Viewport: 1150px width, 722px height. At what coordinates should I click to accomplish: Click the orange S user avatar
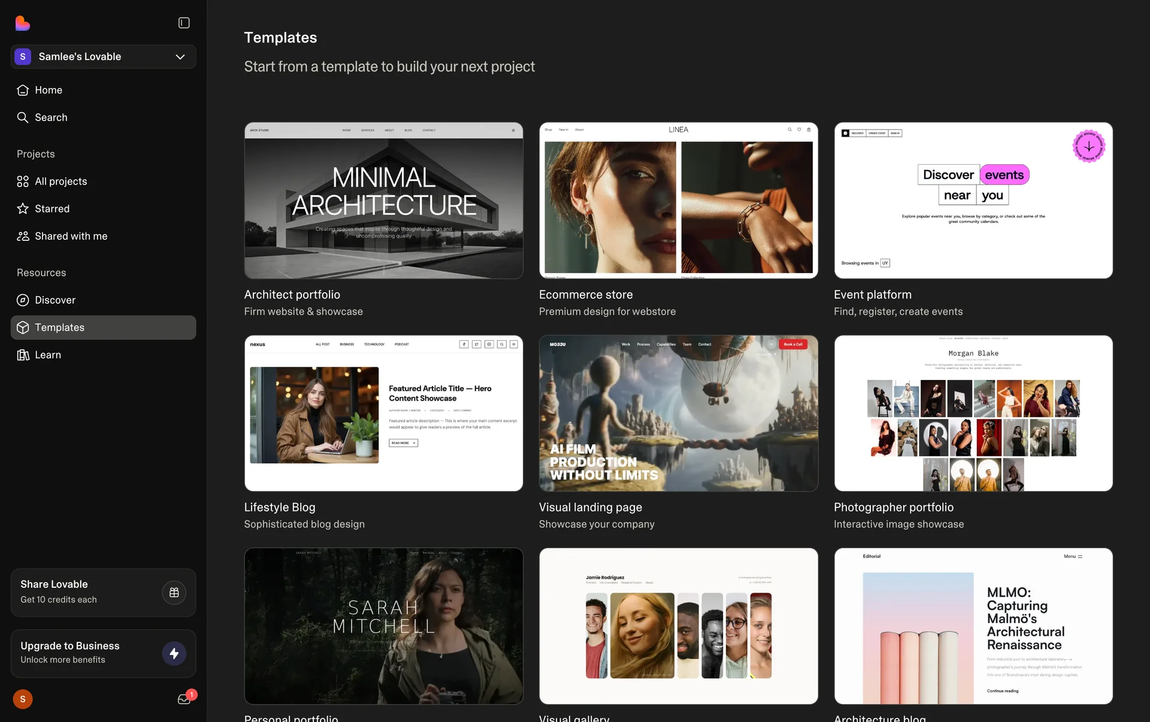pos(23,699)
